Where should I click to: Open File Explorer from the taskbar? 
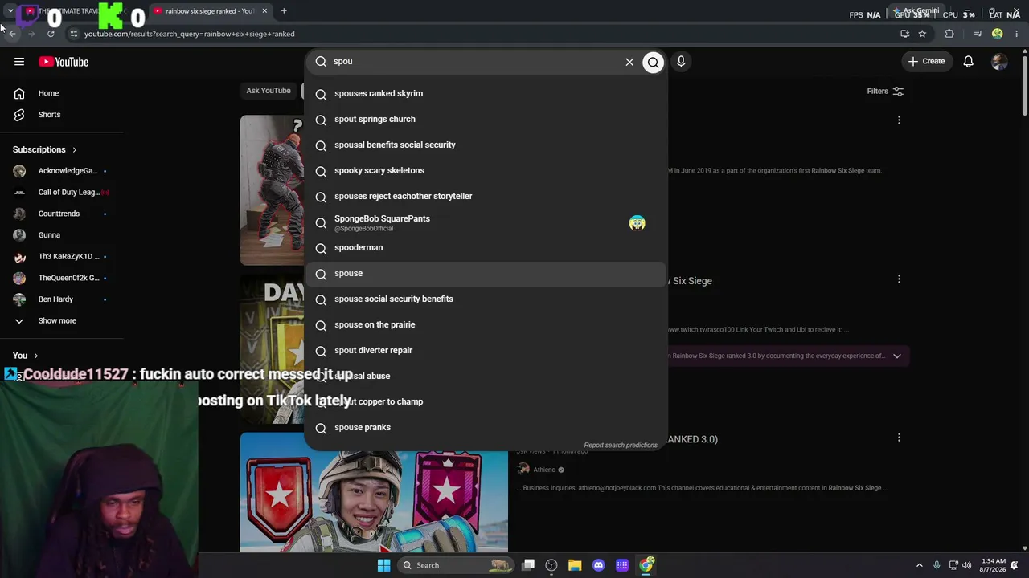575,565
